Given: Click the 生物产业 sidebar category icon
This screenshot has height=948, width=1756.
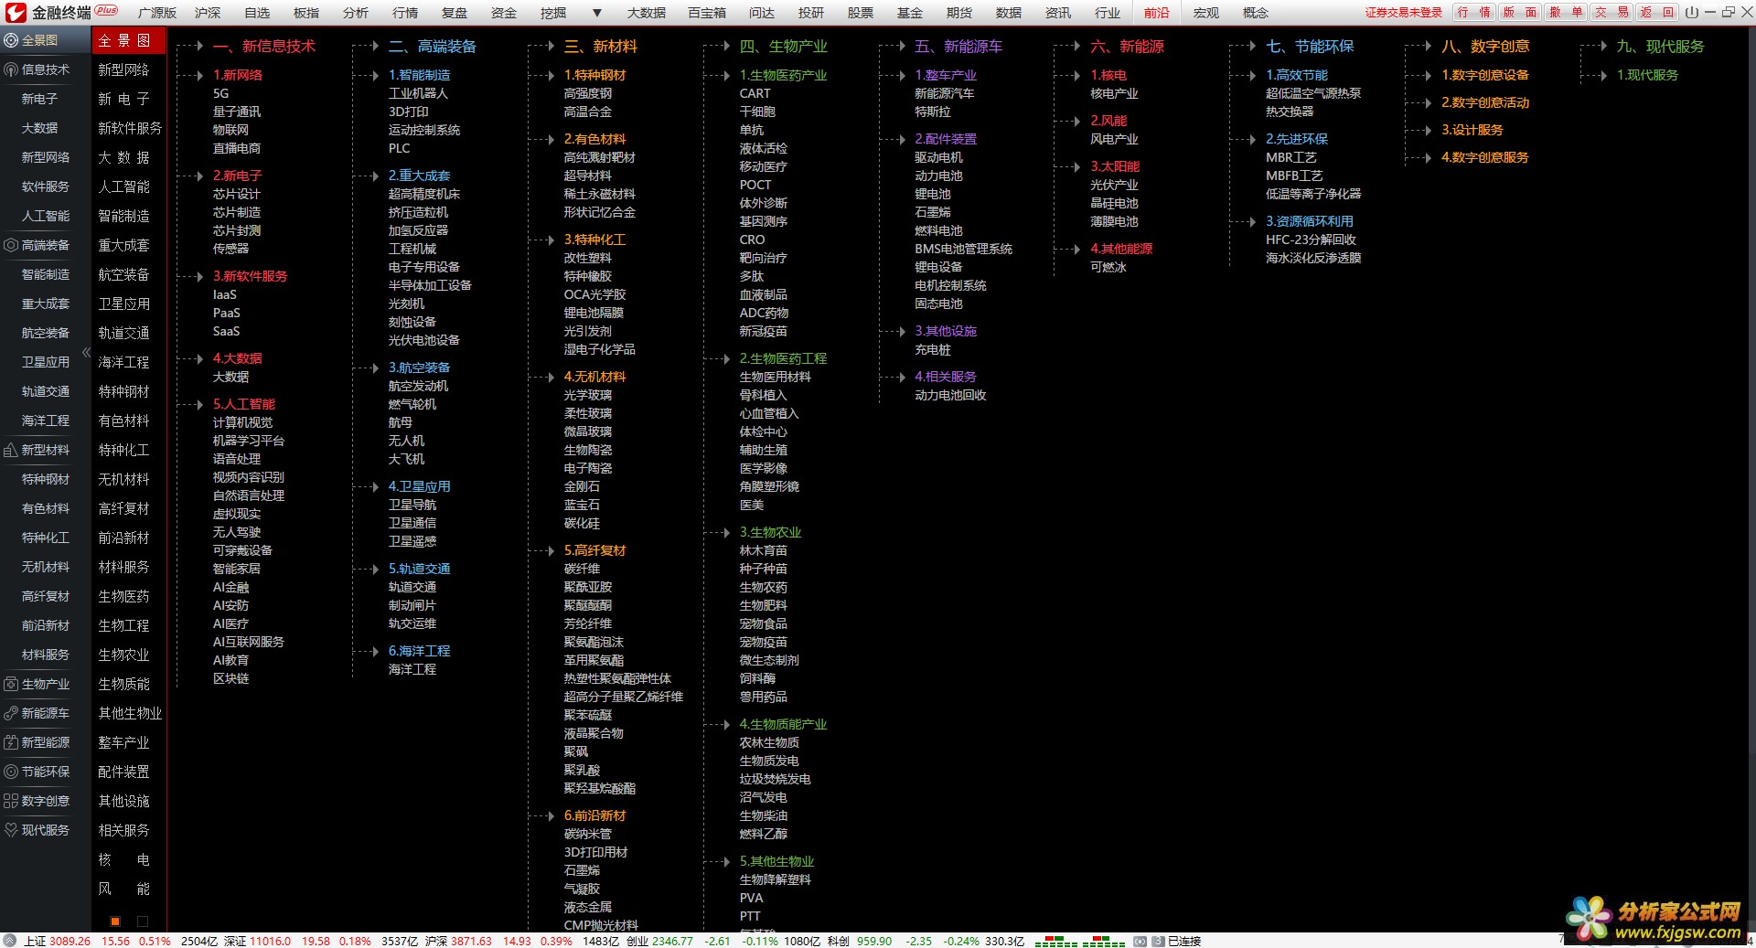Looking at the screenshot, I should point(12,684).
